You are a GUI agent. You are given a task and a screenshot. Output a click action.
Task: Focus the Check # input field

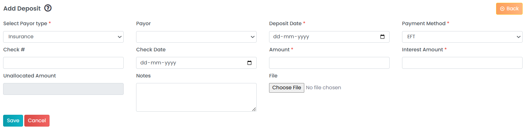pyautogui.click(x=63, y=63)
